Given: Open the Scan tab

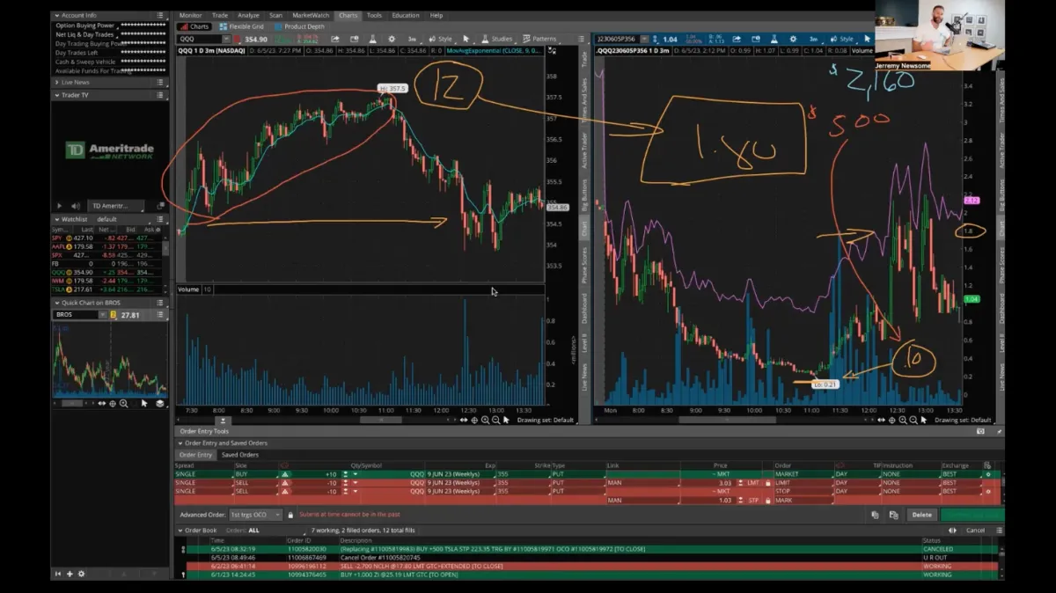Looking at the screenshot, I should (276, 15).
